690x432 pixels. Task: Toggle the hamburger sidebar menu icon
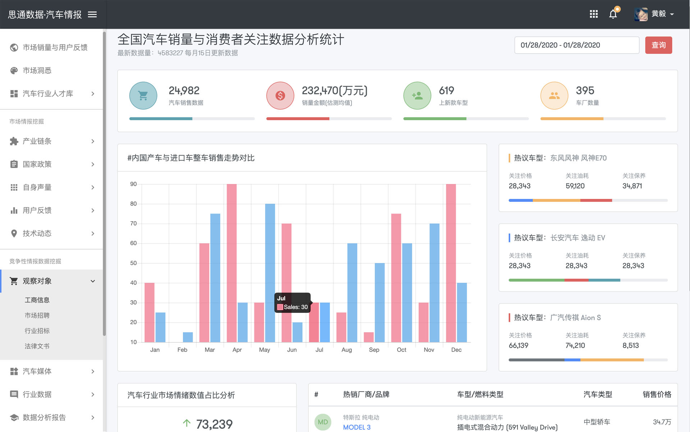point(92,14)
